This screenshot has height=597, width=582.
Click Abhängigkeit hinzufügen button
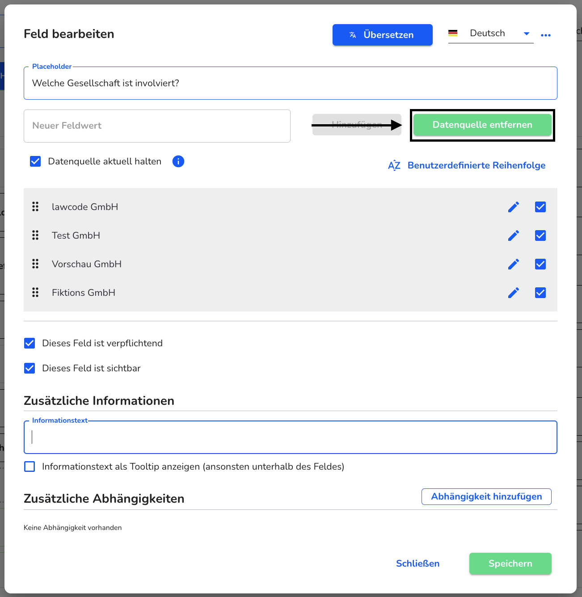[x=486, y=496]
